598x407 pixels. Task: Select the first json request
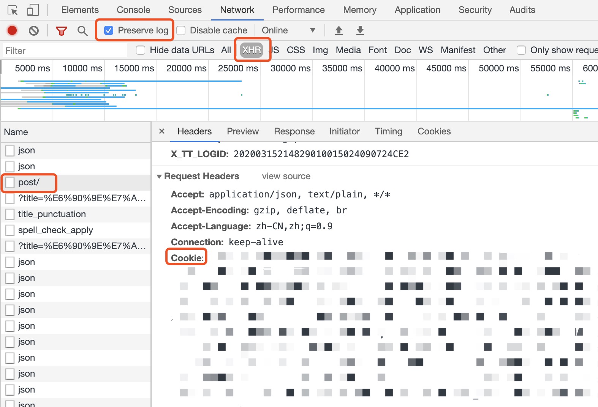coord(76,150)
